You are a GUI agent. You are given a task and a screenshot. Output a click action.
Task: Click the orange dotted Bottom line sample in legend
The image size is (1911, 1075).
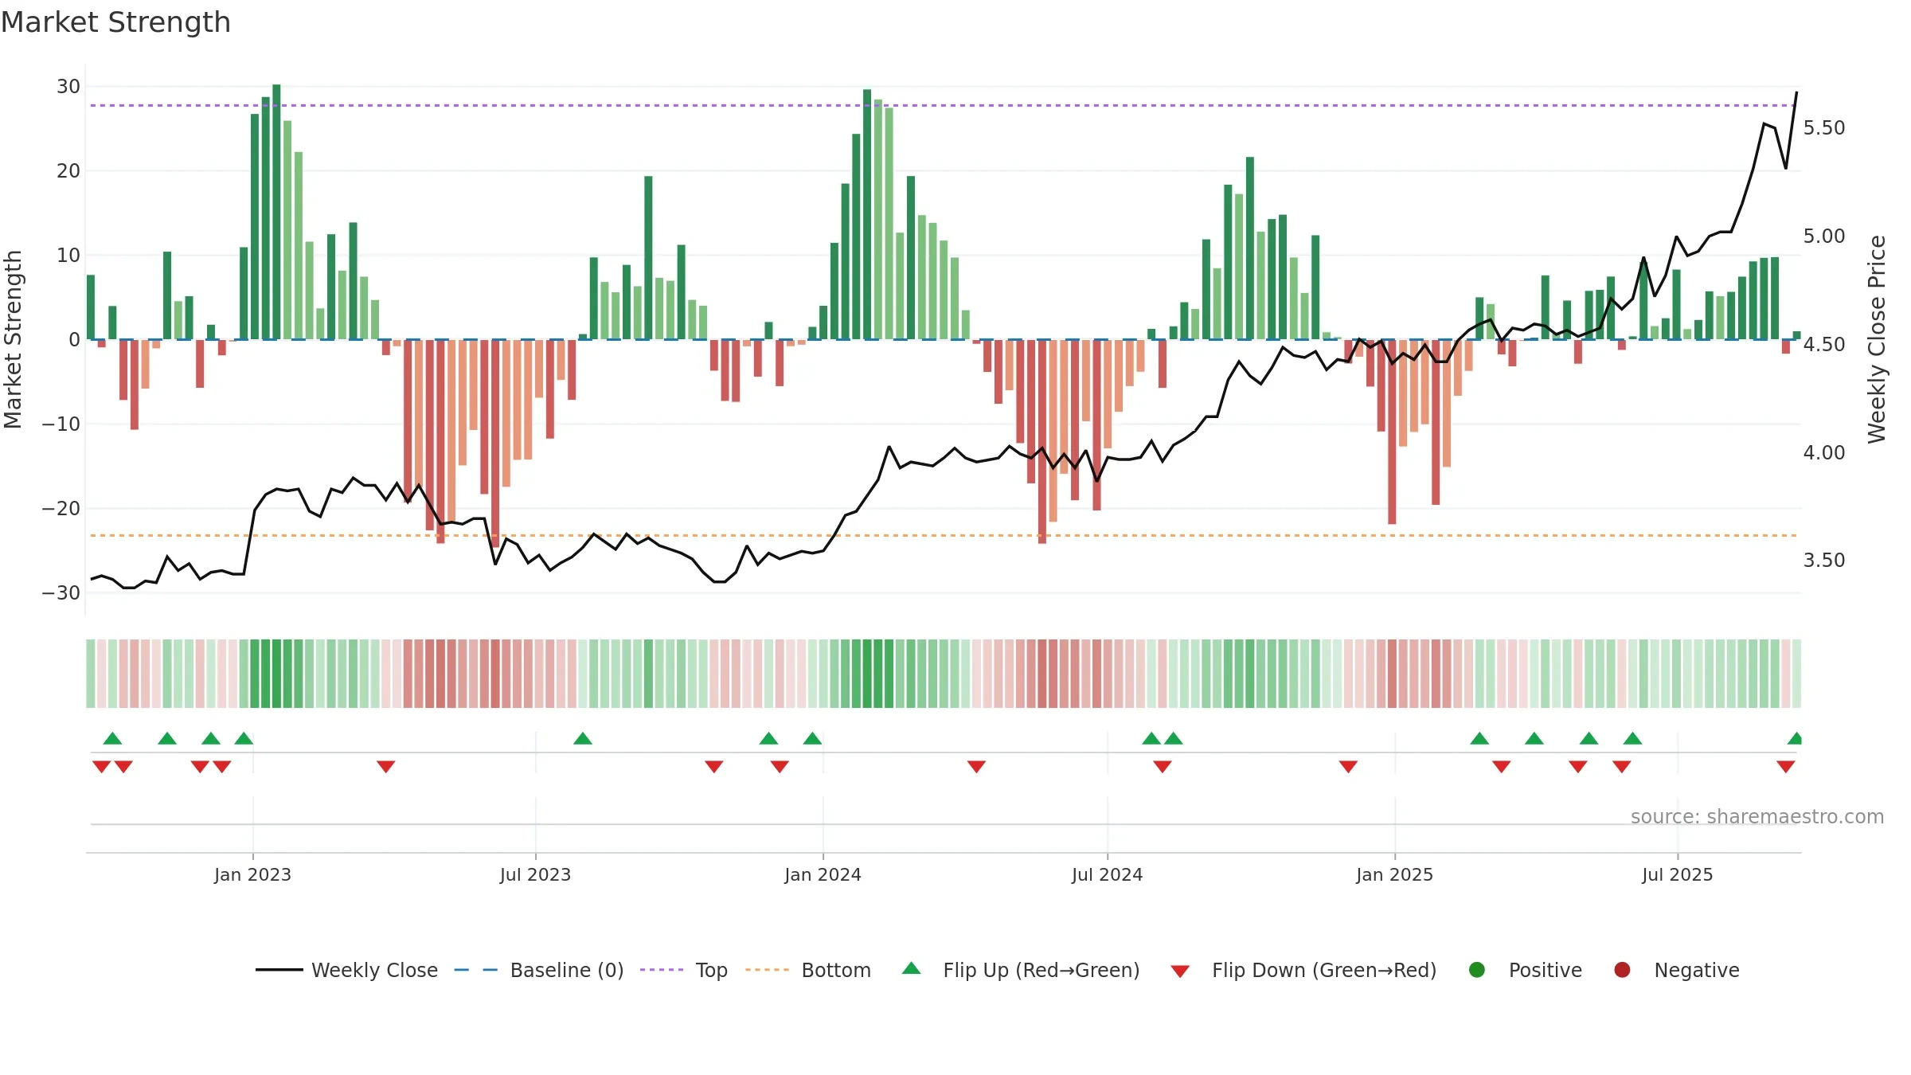tap(767, 970)
